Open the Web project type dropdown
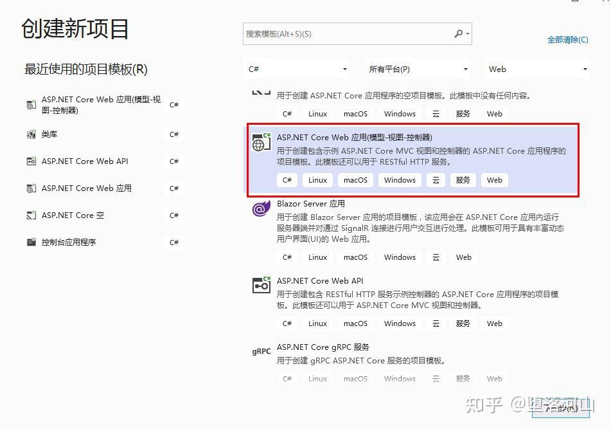This screenshot has height=429, width=611. pos(537,69)
